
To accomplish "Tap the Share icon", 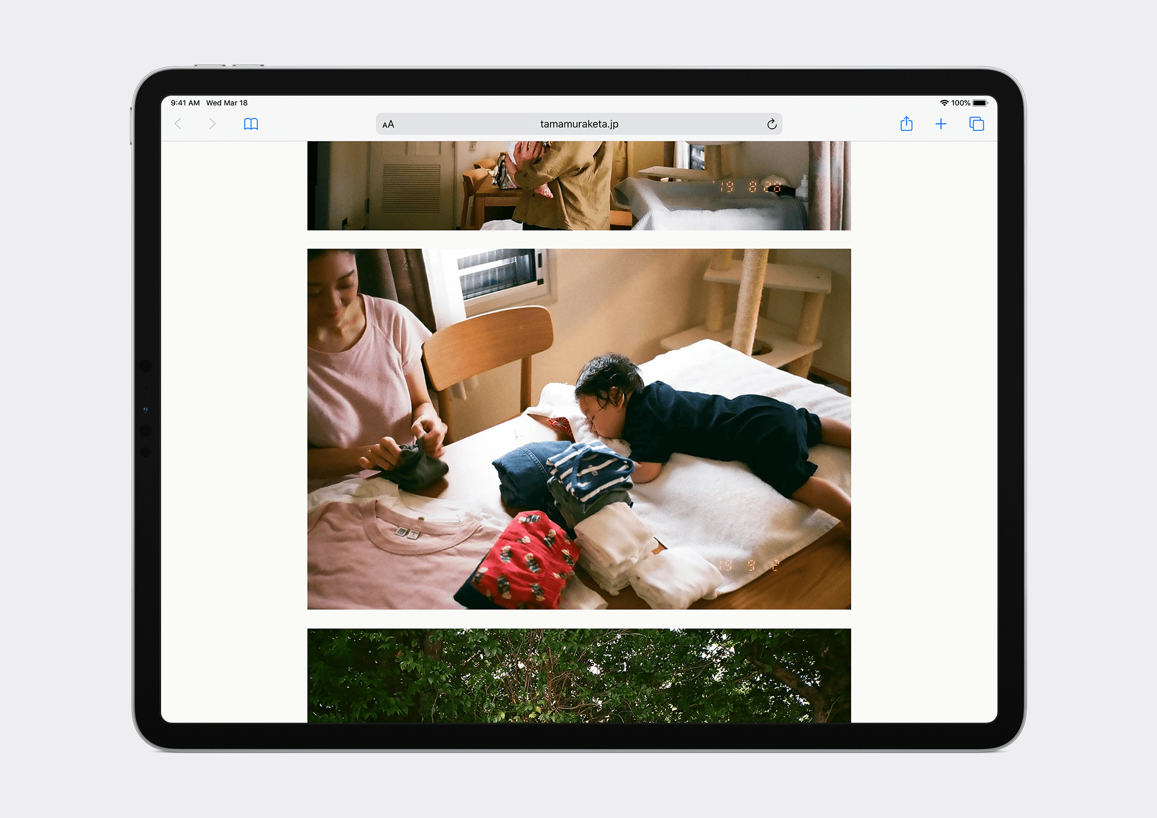I will (x=906, y=124).
